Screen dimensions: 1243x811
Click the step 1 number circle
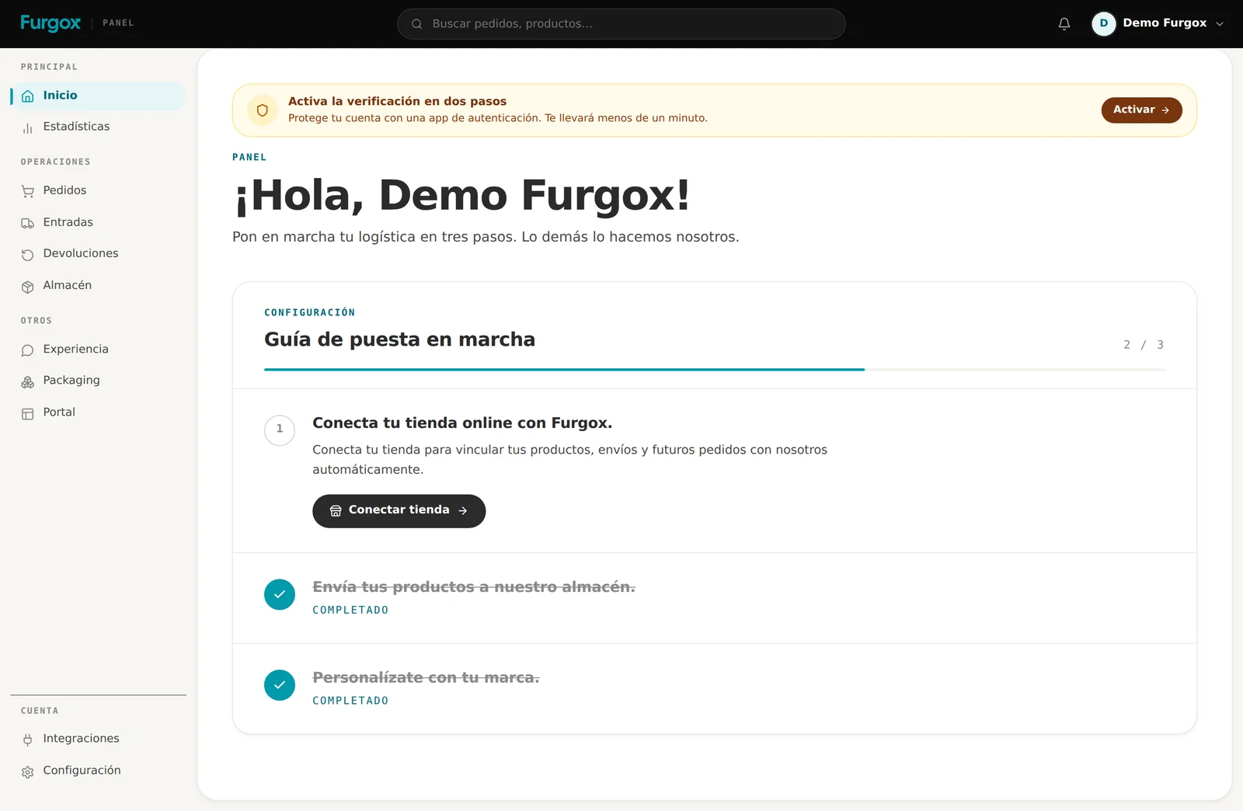pos(280,430)
